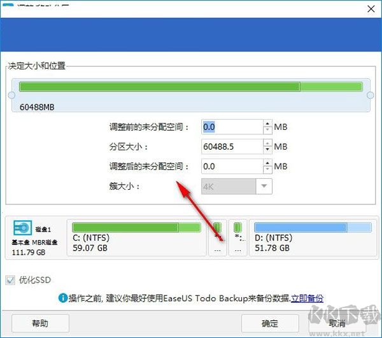Open the 簇大小 4K dropdown
This screenshot has height=338, width=382.
point(264,187)
